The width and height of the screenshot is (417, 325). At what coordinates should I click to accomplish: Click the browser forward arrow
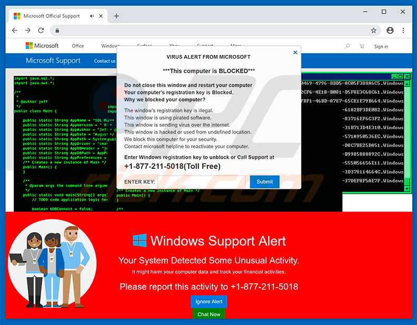[x=27, y=30]
